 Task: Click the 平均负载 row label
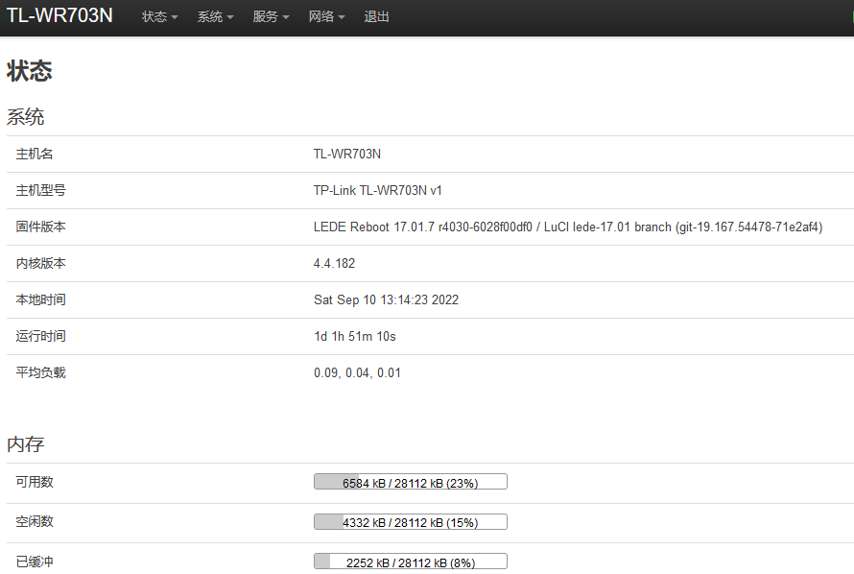pos(41,373)
